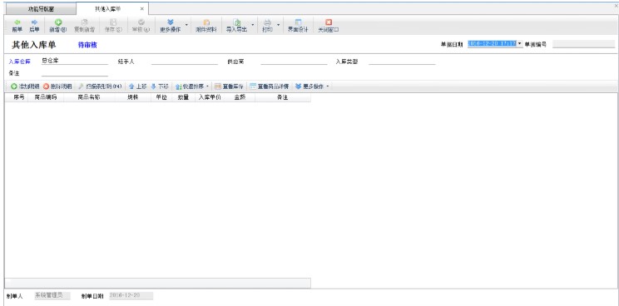The image size is (619, 306).
Task: Click 扫描条码 barcode scan button
Action: 100,86
